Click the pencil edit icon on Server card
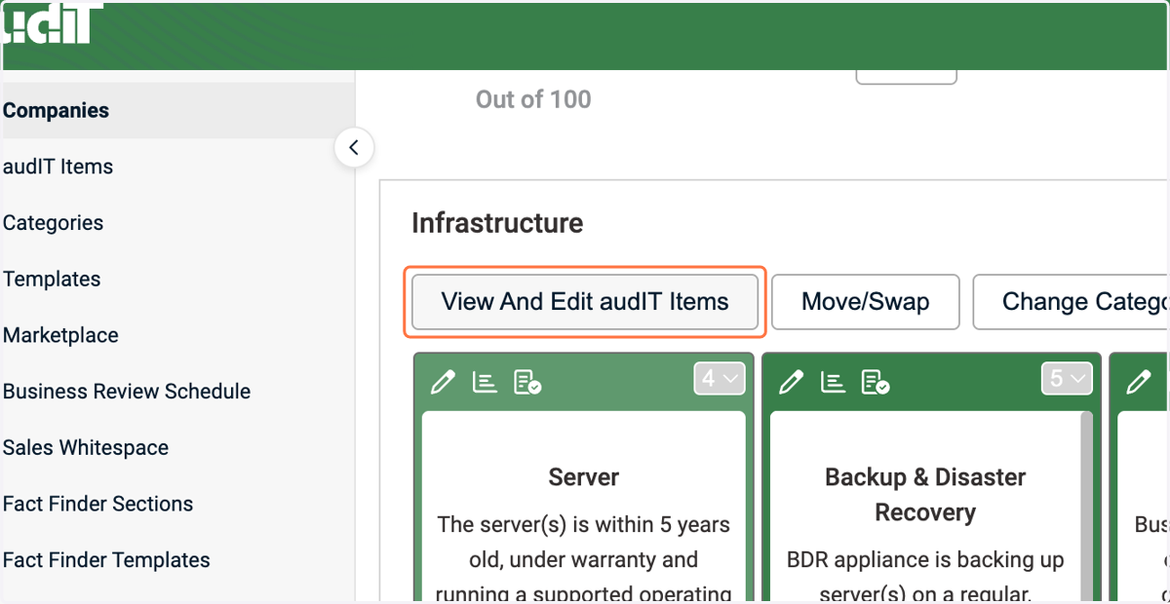The height and width of the screenshot is (604, 1170). [x=443, y=382]
